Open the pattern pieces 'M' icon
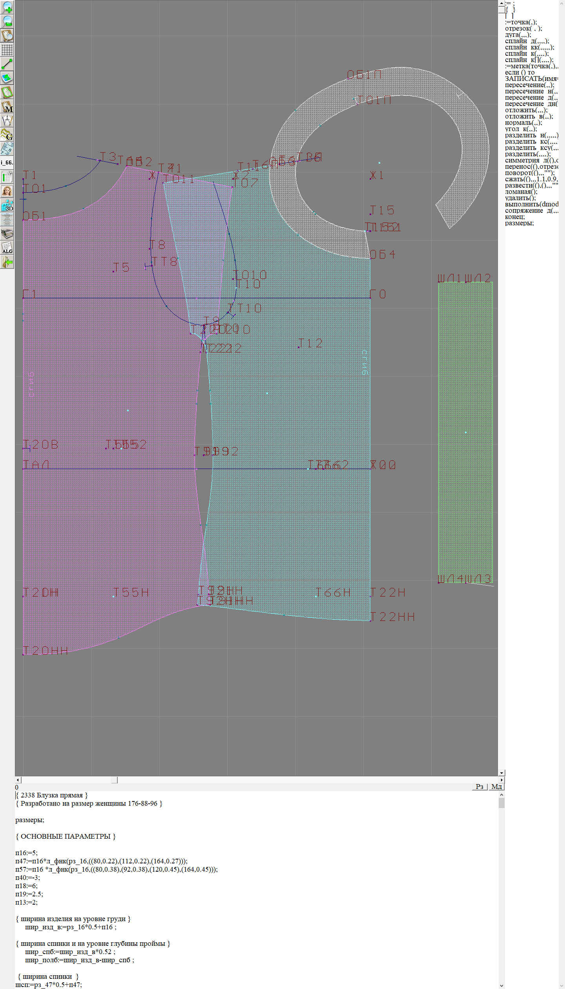The height and width of the screenshot is (989, 565). coord(7,106)
